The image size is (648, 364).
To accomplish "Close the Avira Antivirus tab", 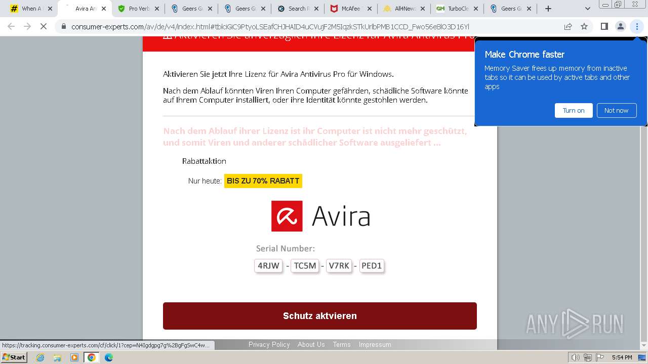I will 103,9.
